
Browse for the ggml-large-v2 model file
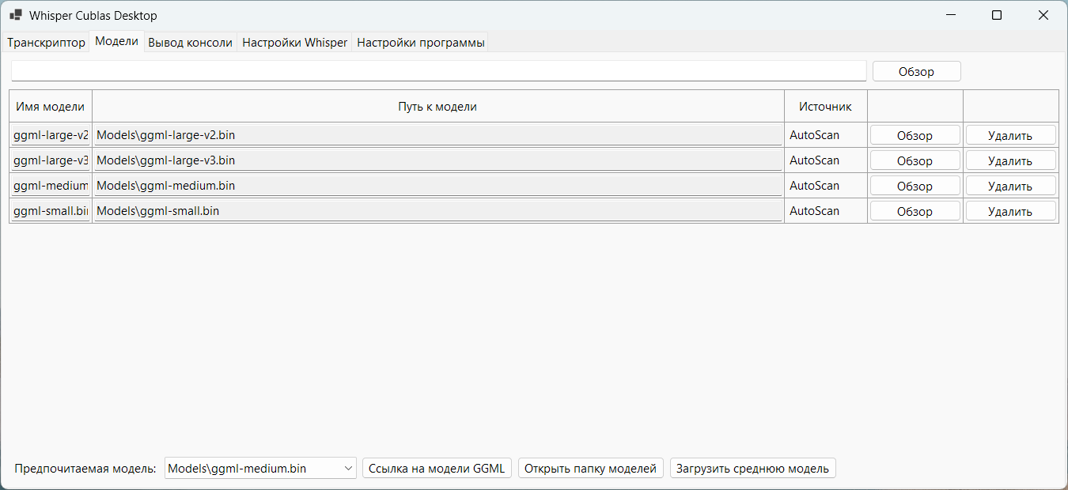click(x=915, y=134)
